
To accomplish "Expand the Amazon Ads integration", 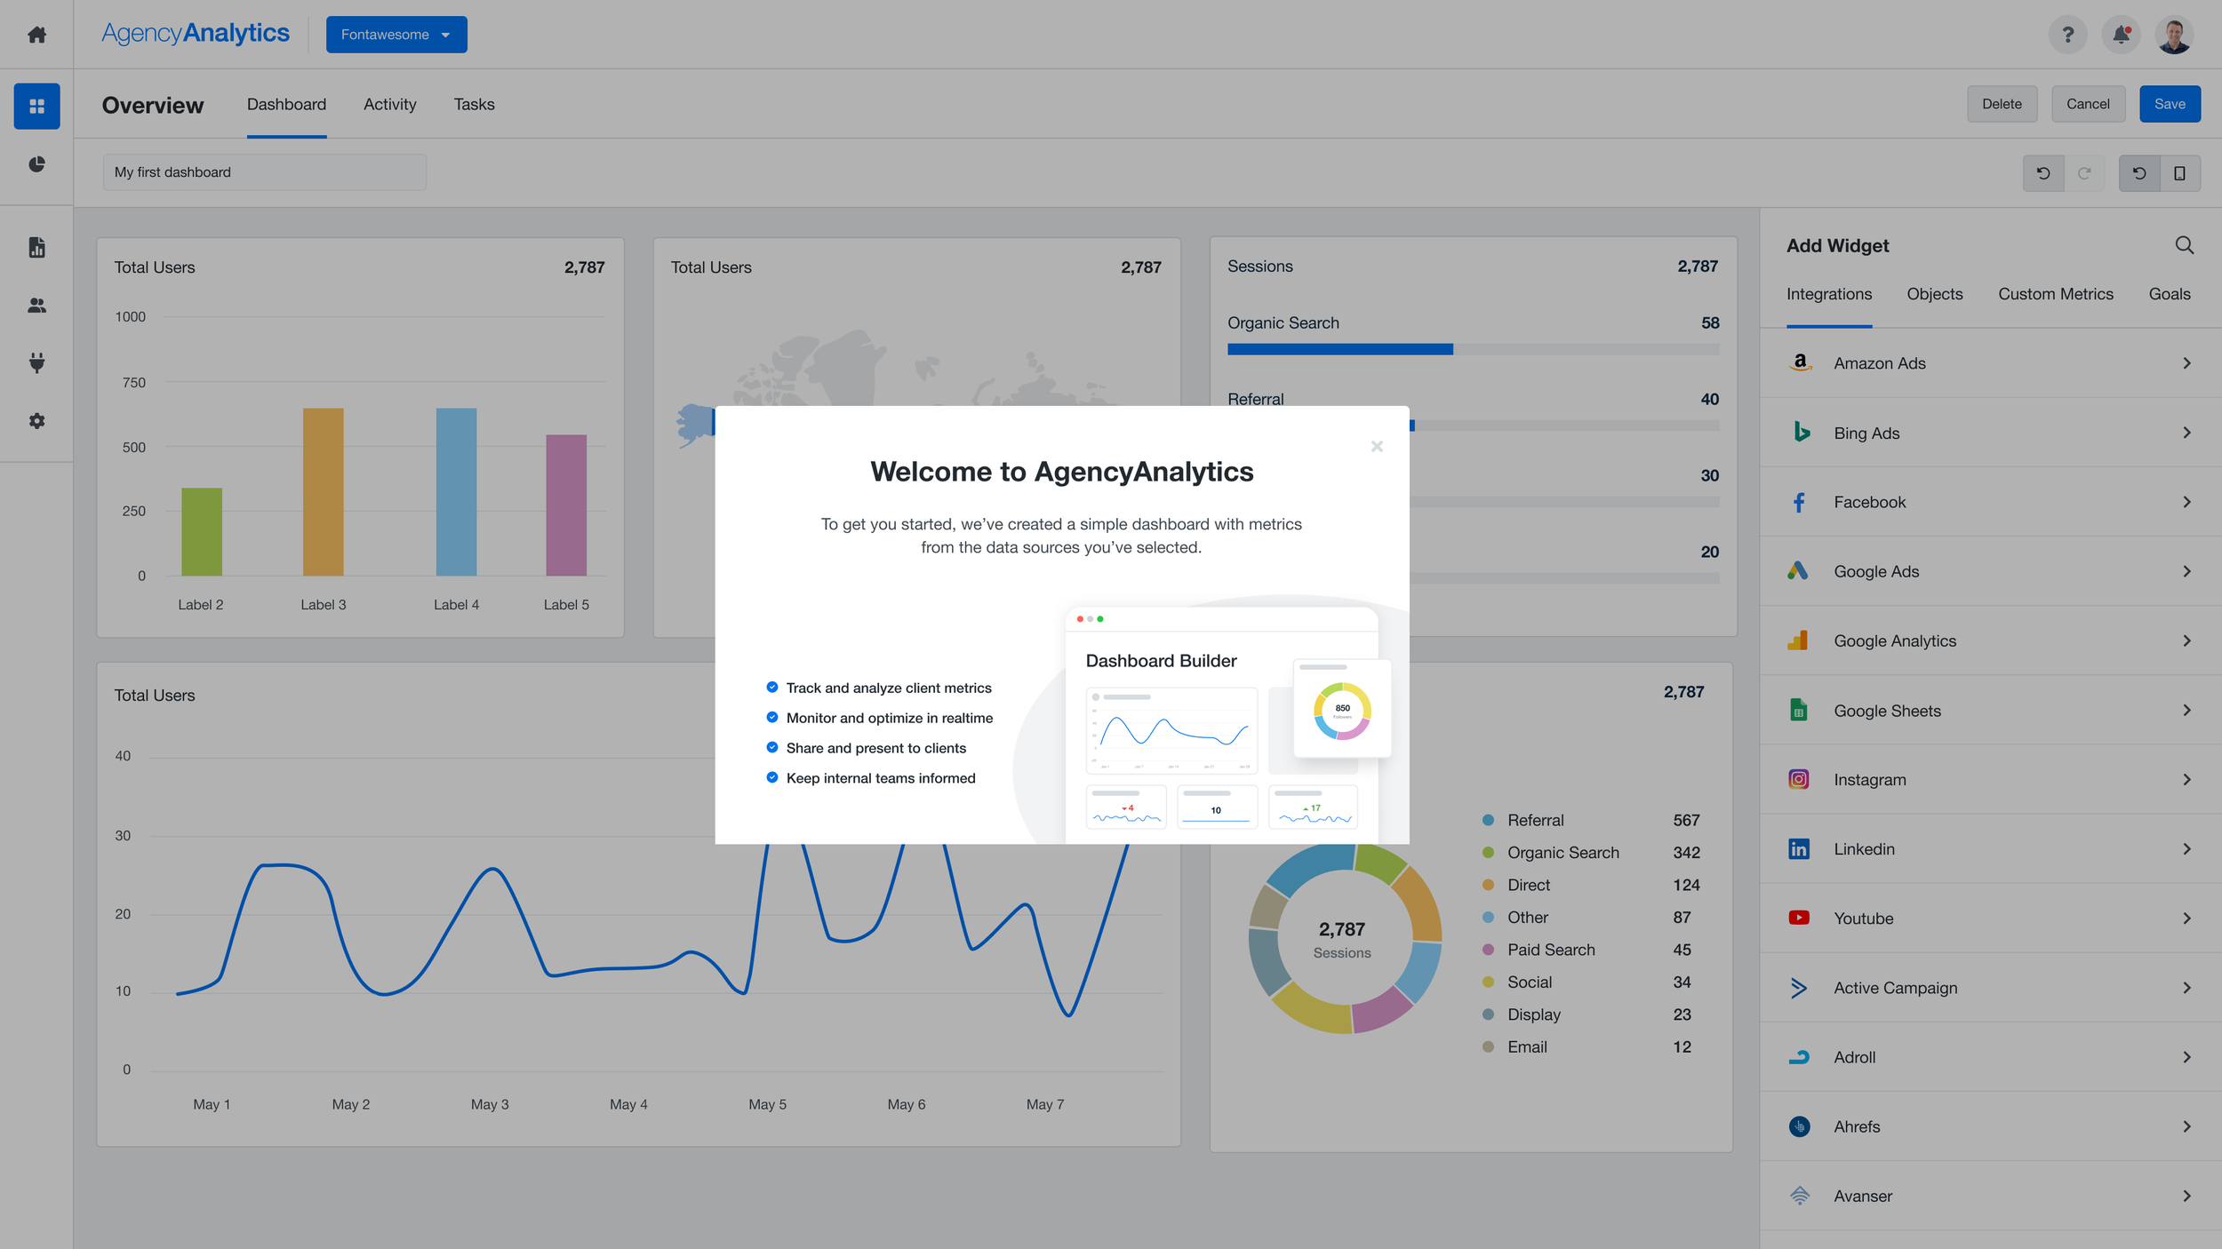I will (x=1990, y=363).
